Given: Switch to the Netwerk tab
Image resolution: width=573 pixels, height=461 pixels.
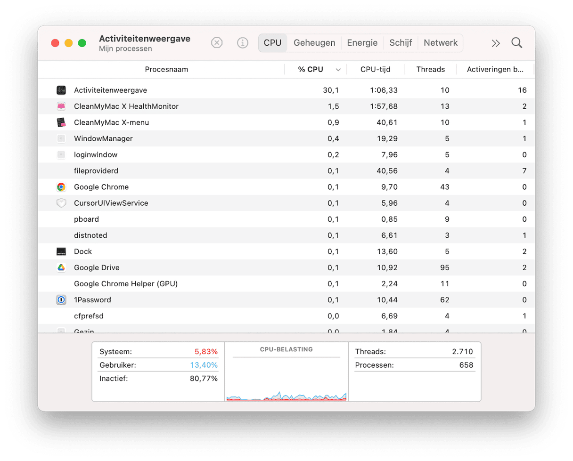Looking at the screenshot, I should (441, 43).
